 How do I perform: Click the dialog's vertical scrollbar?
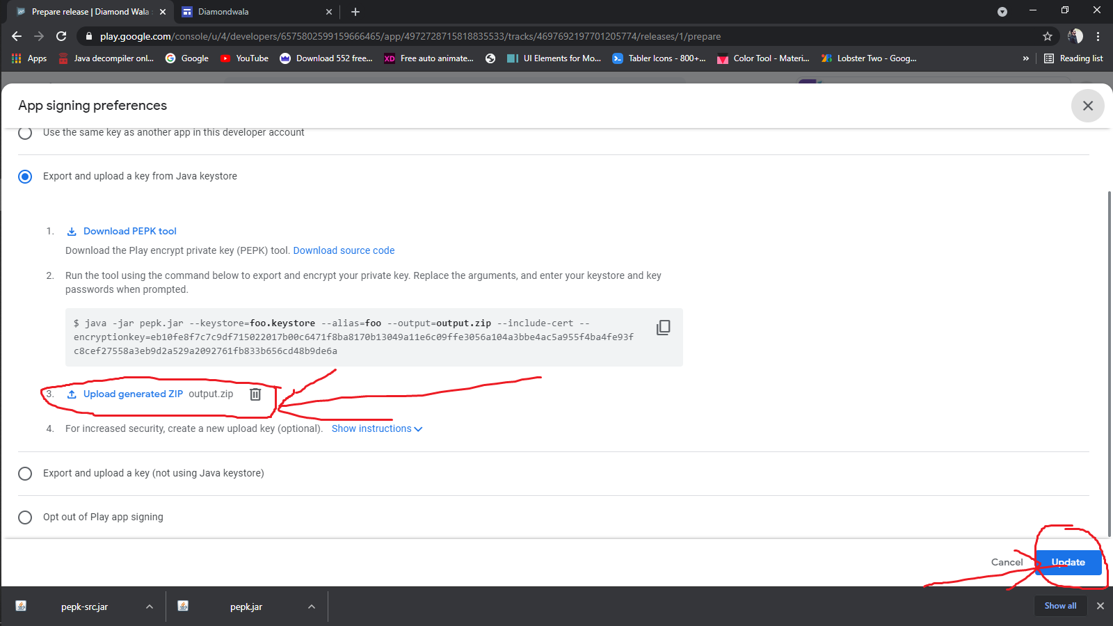click(x=1109, y=362)
